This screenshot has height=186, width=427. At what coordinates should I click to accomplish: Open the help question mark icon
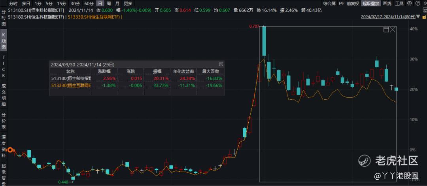418,4
